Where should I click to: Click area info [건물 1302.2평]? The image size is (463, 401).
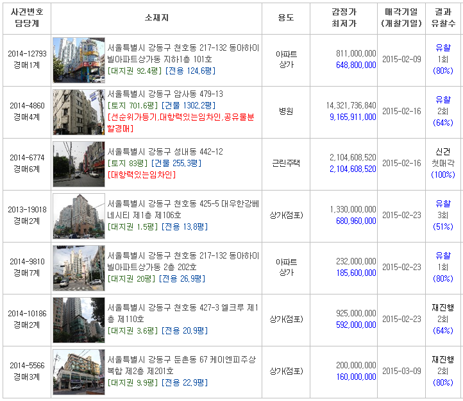[x=189, y=105]
